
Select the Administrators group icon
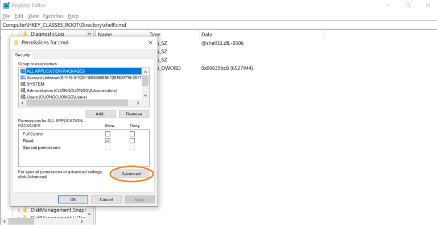click(x=23, y=90)
